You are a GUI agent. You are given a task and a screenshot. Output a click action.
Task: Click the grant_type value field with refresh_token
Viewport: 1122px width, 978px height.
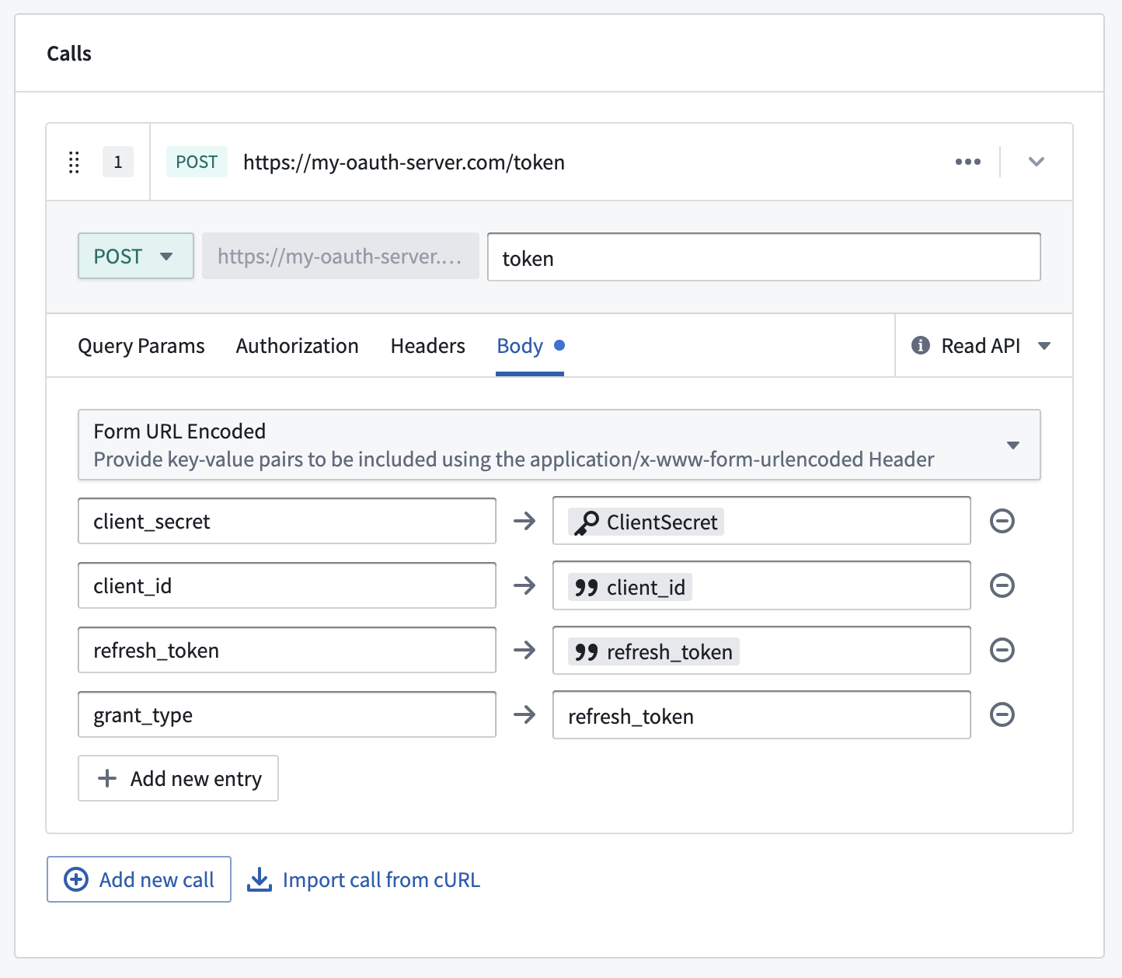coord(761,715)
